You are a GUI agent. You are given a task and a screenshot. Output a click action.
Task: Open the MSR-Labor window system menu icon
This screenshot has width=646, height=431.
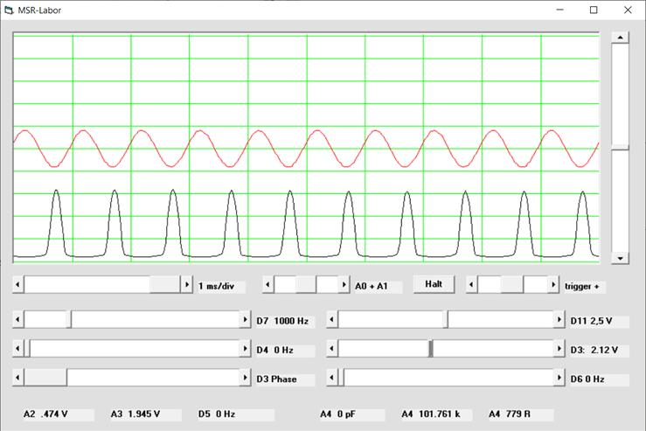[x=10, y=10]
